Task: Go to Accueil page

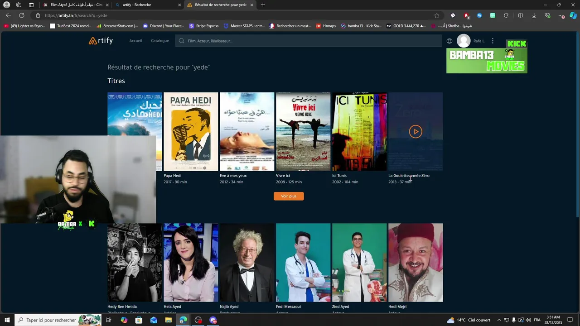Action: coord(135,41)
